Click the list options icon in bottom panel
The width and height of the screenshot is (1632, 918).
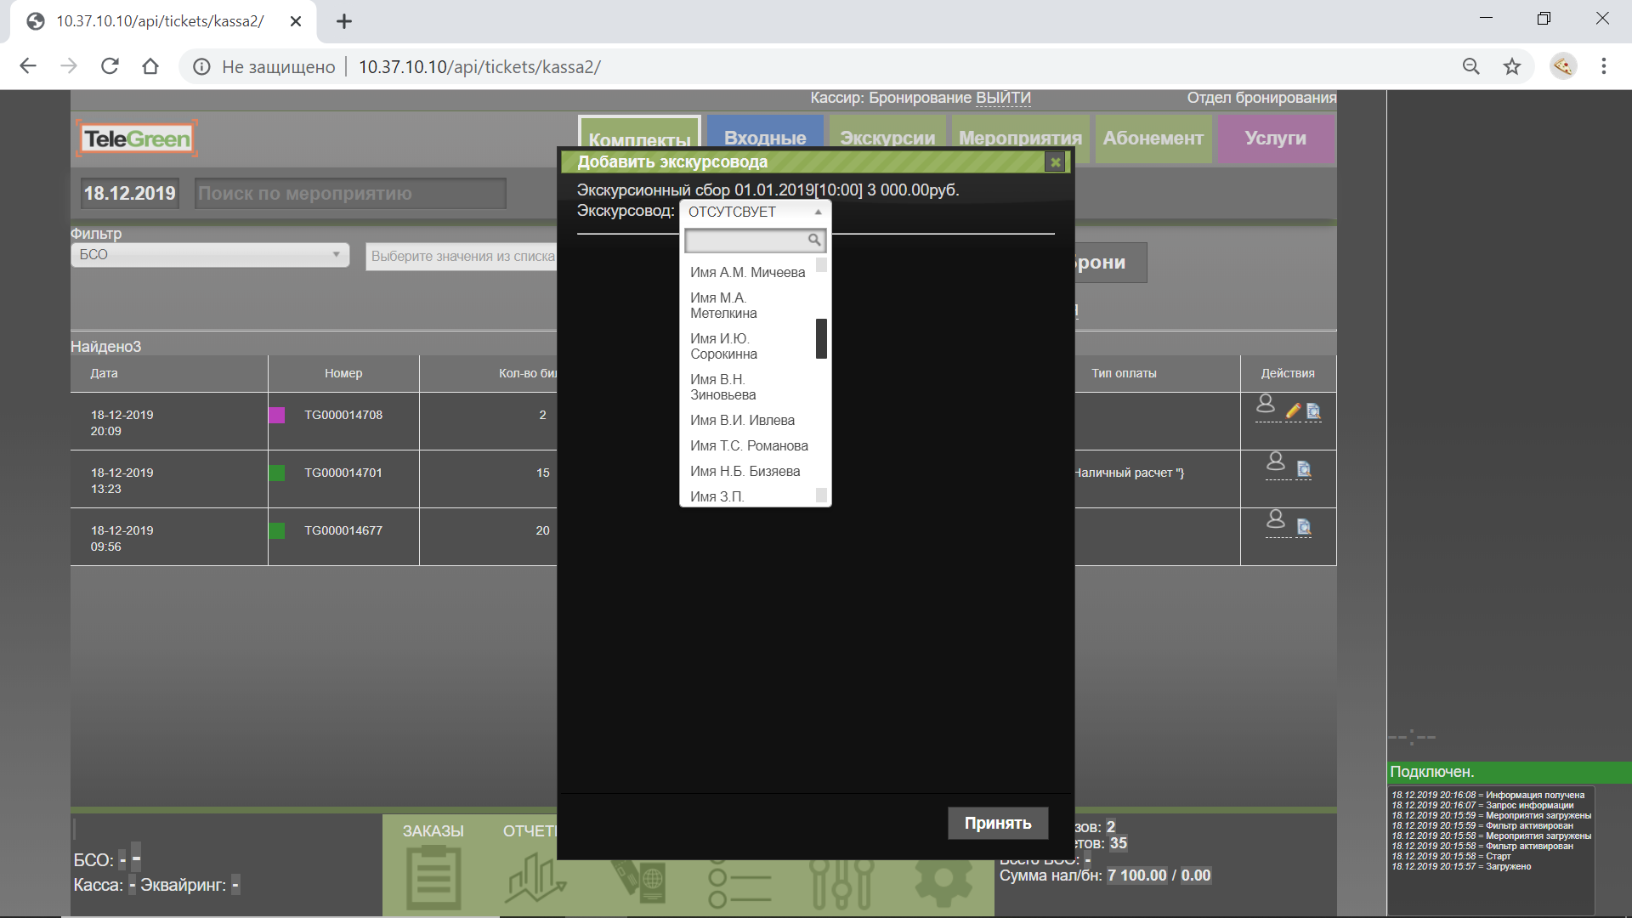[x=739, y=884]
